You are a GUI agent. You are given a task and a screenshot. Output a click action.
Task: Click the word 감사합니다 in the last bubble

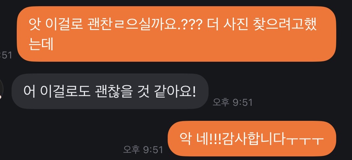(x=254, y=139)
